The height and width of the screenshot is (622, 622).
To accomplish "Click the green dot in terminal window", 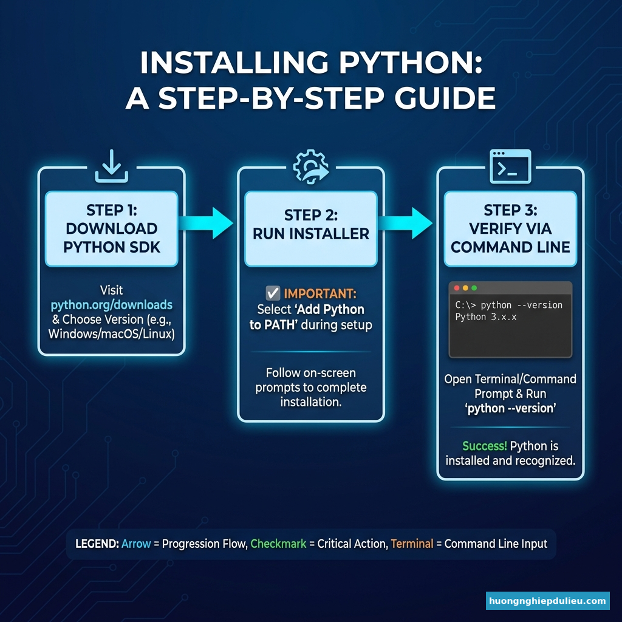I will coord(474,288).
